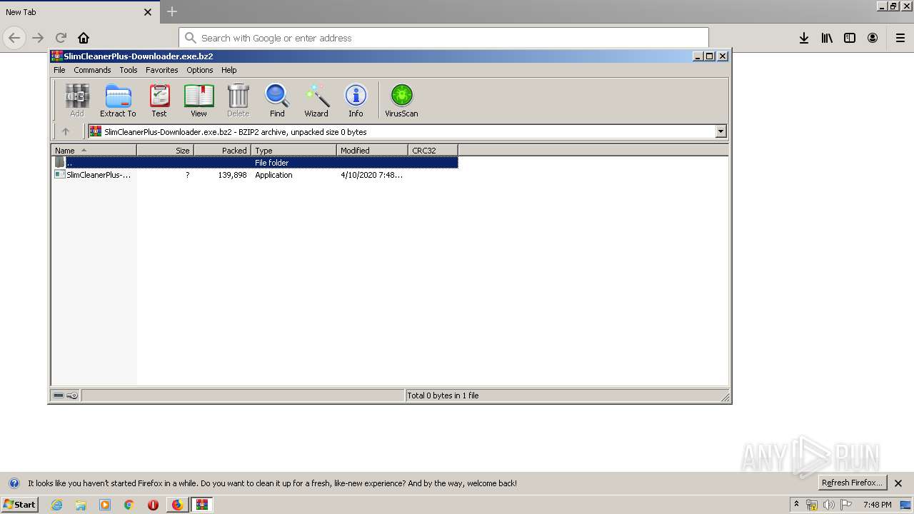
Task: Launch the Wizard wand icon
Action: click(x=316, y=100)
